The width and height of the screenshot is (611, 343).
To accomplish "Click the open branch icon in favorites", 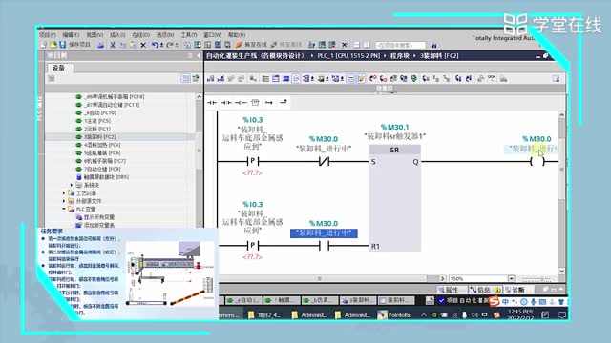I will pos(269,102).
